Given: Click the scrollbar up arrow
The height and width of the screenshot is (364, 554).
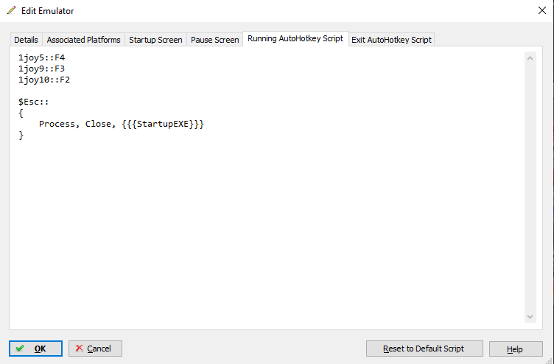Looking at the screenshot, I should tap(530, 58).
